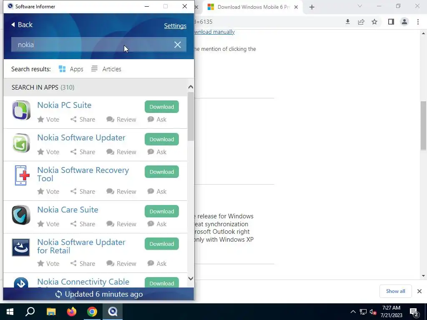
Task: Show all downloads in Chrome
Action: click(x=395, y=291)
